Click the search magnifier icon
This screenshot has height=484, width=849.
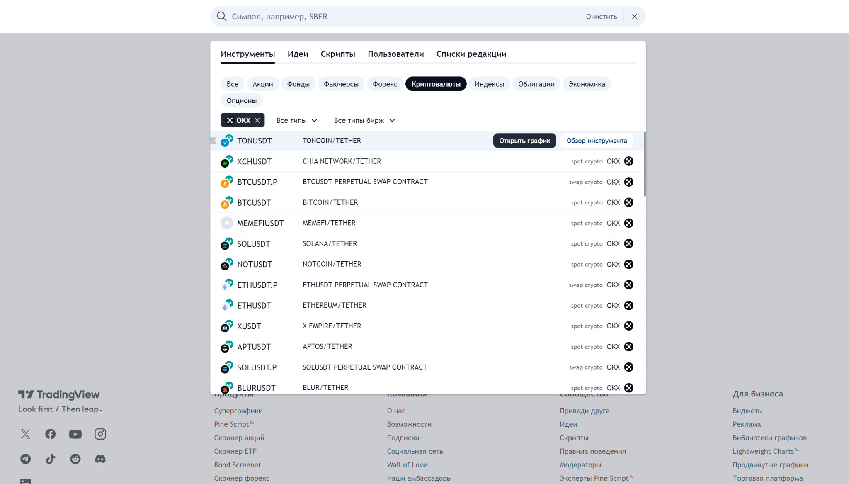pos(222,17)
